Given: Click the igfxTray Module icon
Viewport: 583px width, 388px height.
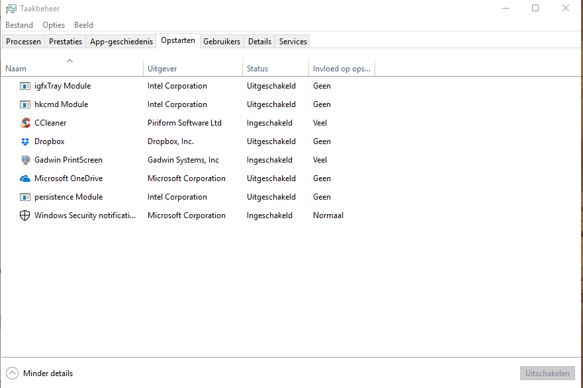Looking at the screenshot, I should pos(25,86).
